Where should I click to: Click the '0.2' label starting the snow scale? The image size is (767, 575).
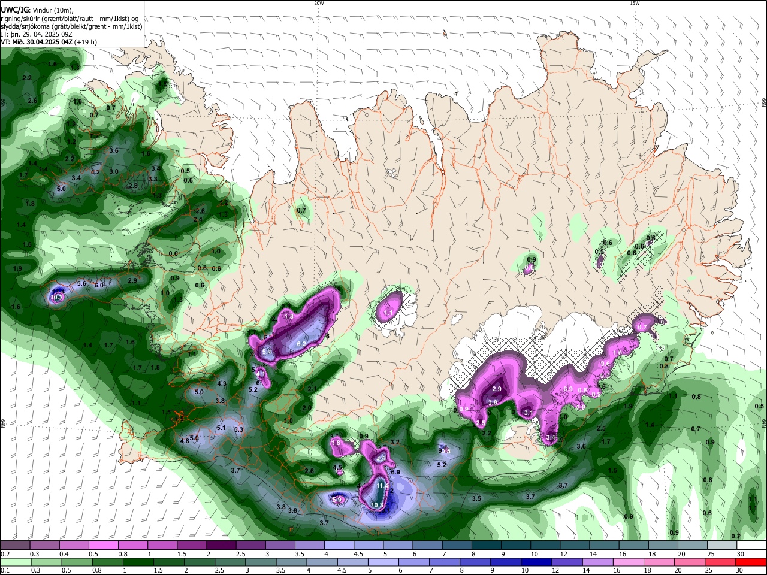(x=5, y=554)
